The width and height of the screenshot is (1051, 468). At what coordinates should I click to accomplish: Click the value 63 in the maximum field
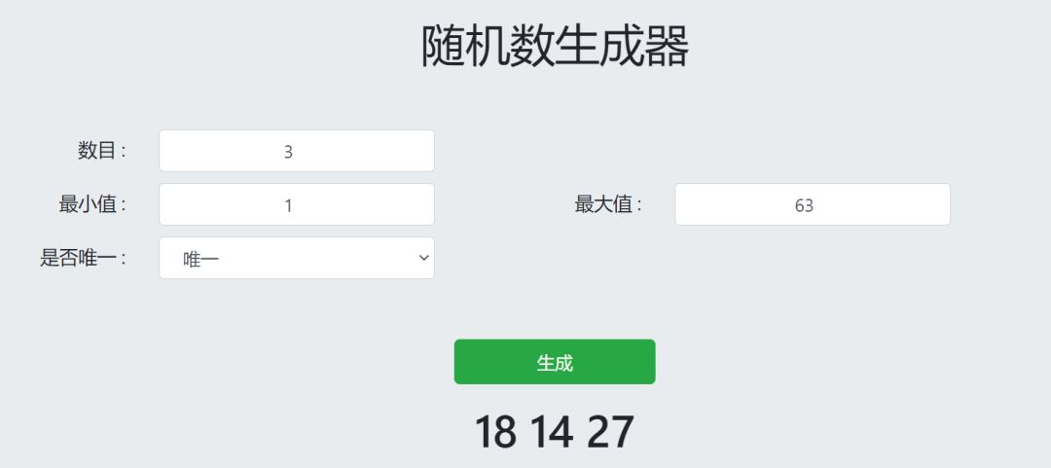[804, 205]
